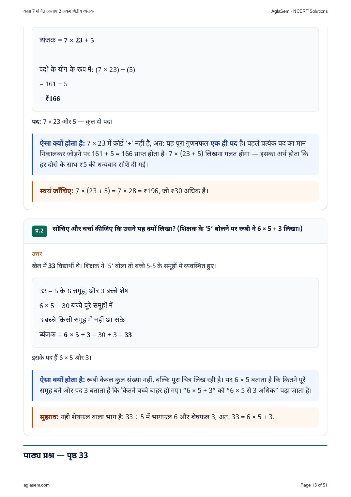Click the line = 161 + 5

(53, 84)
